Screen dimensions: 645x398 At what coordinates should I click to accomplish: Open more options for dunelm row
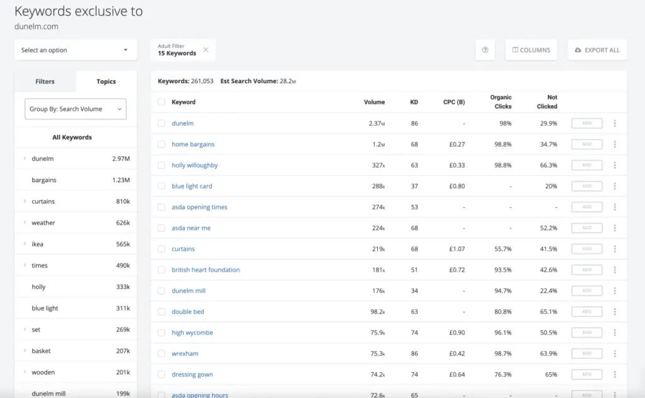tap(615, 123)
